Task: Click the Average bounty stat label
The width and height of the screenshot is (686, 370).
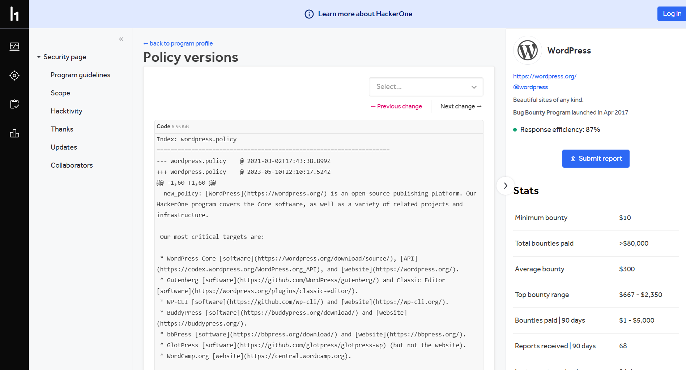Action: point(540,269)
